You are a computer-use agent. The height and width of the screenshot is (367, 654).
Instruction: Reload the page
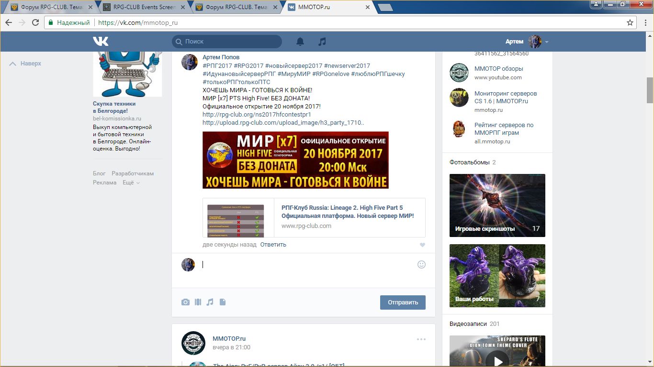point(35,22)
